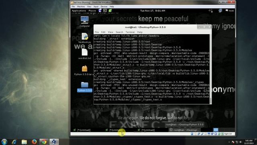
Task: Open VirtualBox Help menu
Action: click(x=112, y=6)
